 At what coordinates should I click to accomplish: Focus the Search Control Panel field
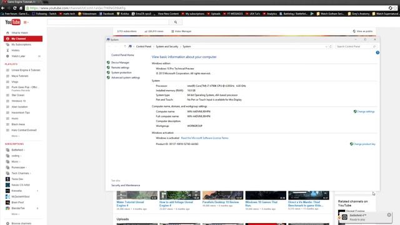click(356, 47)
